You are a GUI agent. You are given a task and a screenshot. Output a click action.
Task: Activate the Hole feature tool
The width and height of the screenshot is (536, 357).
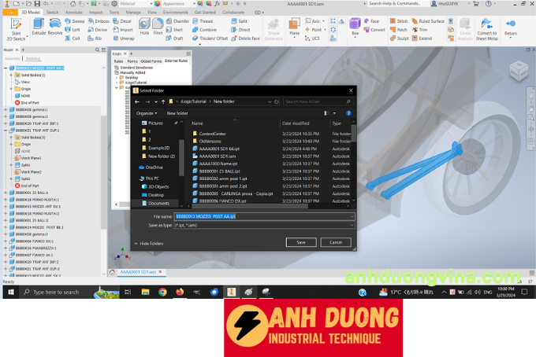tap(144, 26)
